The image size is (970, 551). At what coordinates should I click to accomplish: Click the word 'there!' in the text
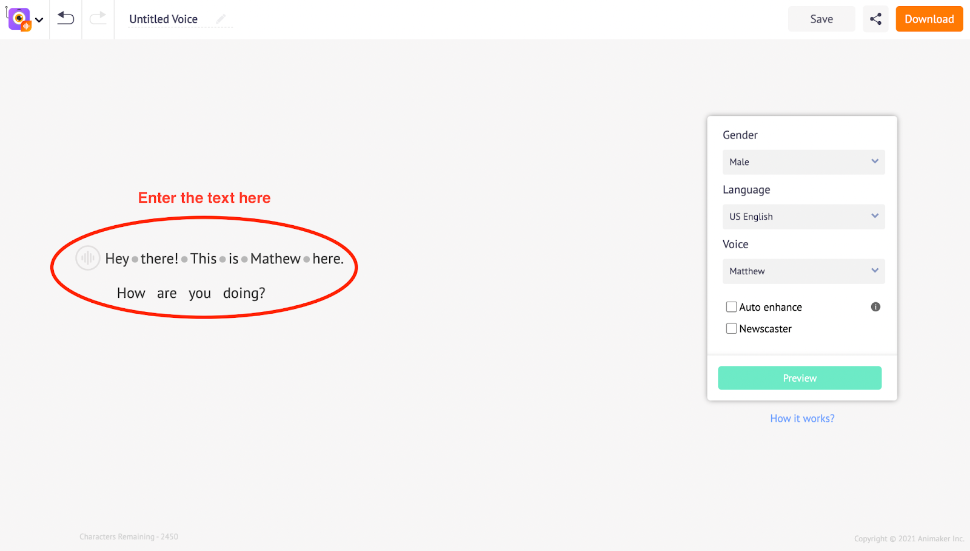click(x=159, y=259)
